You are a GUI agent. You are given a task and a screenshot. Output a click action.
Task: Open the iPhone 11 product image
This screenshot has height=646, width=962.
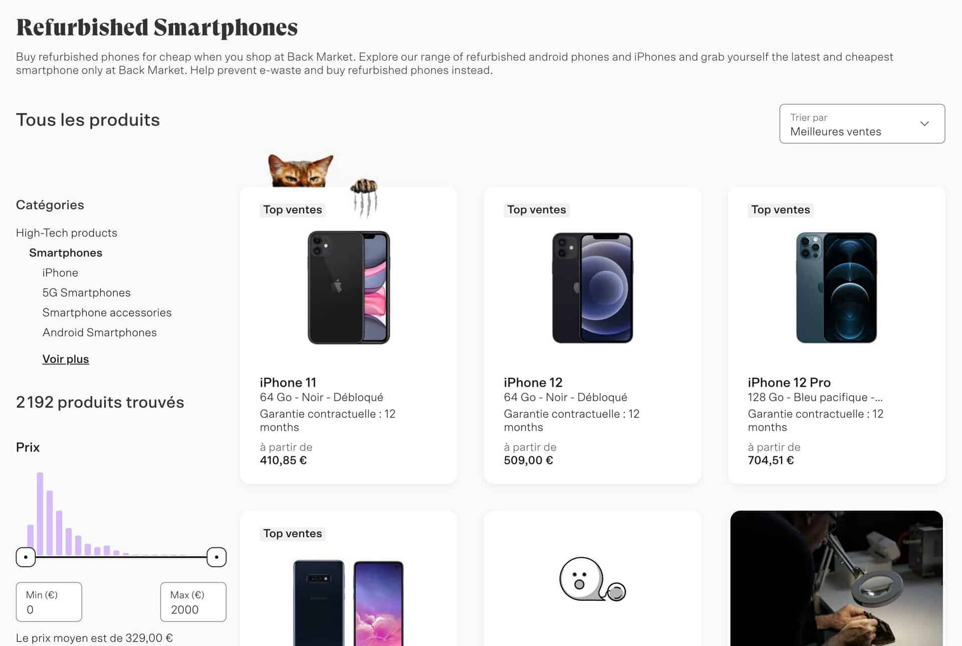(348, 287)
